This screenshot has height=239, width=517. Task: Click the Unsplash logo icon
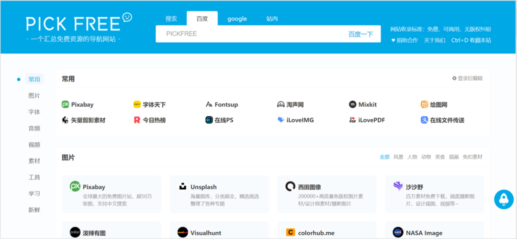pyautogui.click(x=182, y=186)
